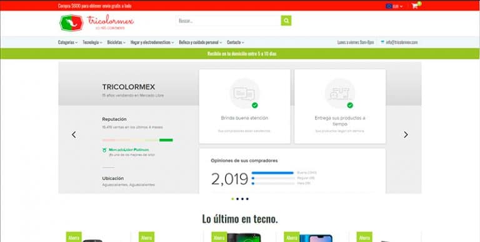Click 'años vendiendo en Mercado Libre' subtitle
This screenshot has width=480, height=242.
[133, 95]
